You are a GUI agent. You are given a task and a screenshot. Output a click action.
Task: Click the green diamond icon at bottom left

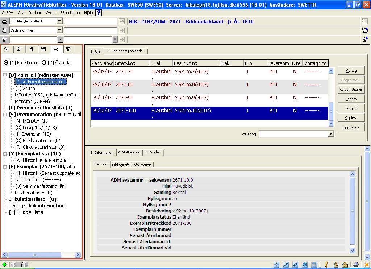(x=4, y=264)
